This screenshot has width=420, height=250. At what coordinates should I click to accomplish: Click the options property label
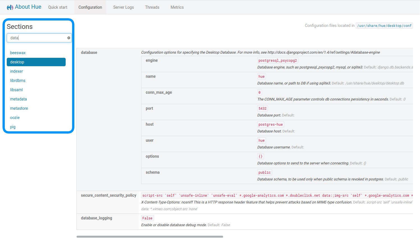click(152, 156)
